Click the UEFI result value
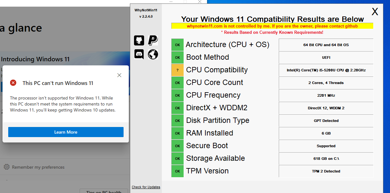 (326, 57)
